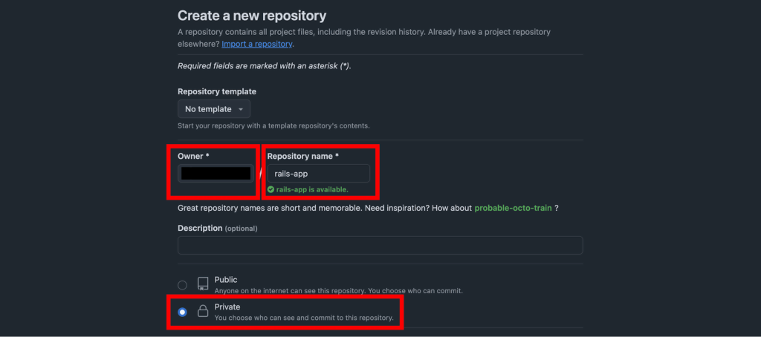761x337 pixels.
Task: Click the Import a repository link
Action: click(257, 44)
